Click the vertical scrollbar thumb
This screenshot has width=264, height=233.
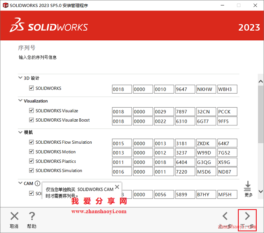pyautogui.click(x=261, y=114)
